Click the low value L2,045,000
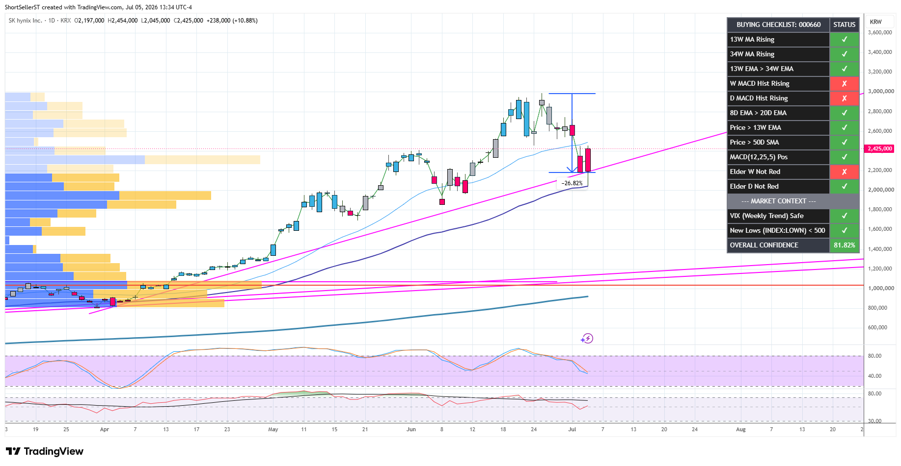Screen dimensions: 901x466 coord(156,21)
